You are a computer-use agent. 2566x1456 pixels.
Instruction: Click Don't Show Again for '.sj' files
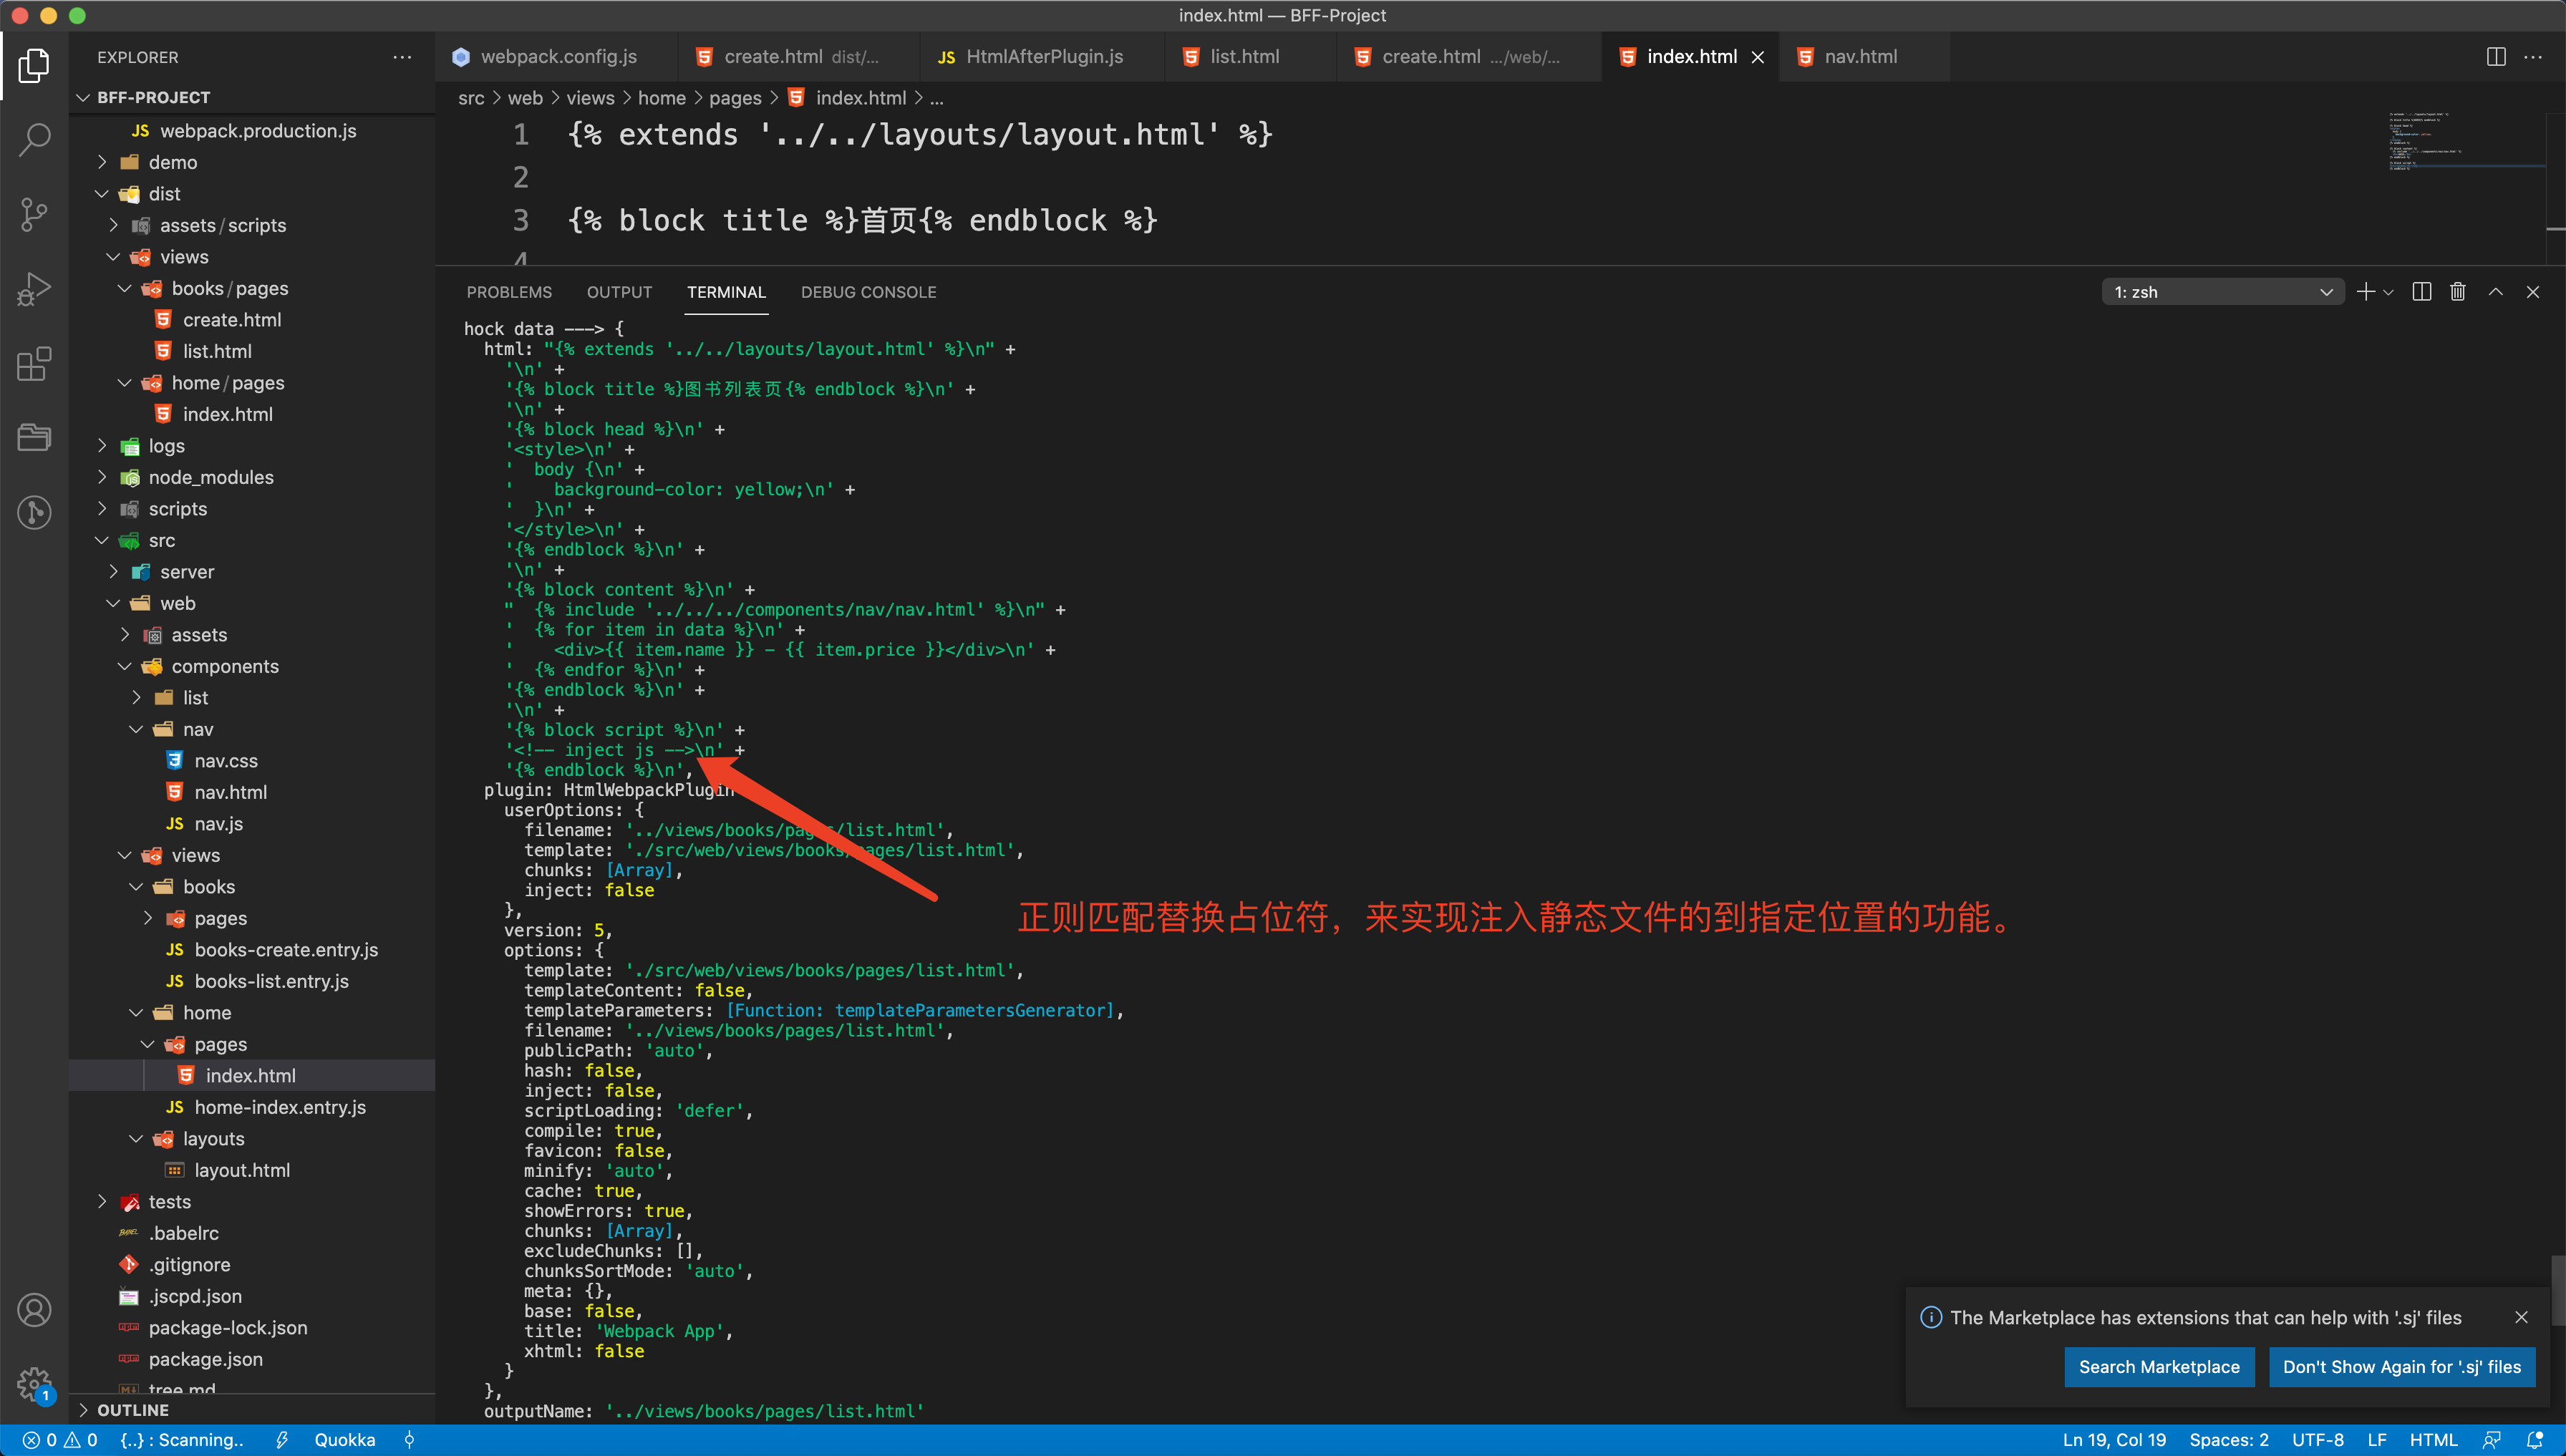click(x=2401, y=1367)
